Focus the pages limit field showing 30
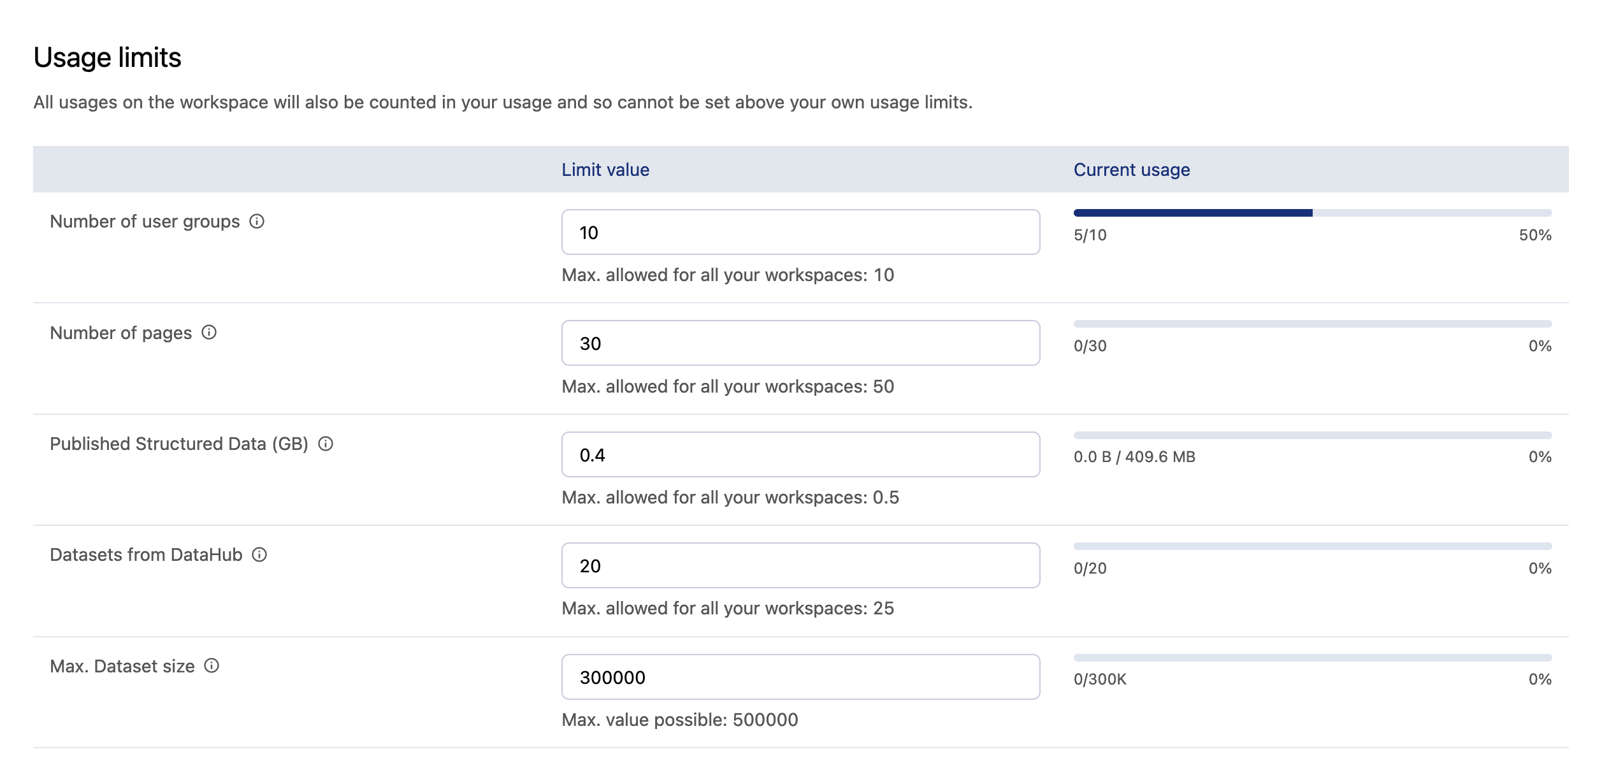1602x775 pixels. tap(800, 344)
